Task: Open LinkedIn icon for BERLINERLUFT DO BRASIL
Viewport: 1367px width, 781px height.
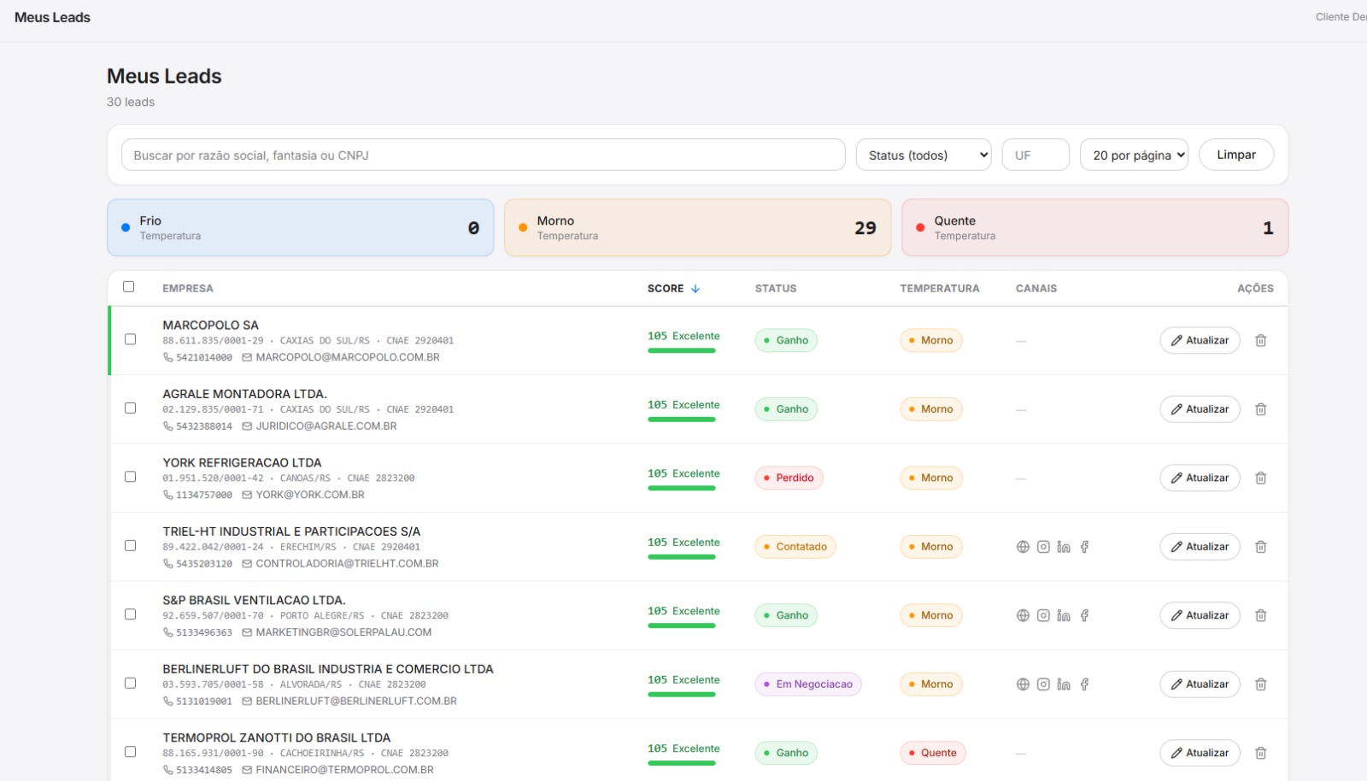Action: (x=1064, y=684)
